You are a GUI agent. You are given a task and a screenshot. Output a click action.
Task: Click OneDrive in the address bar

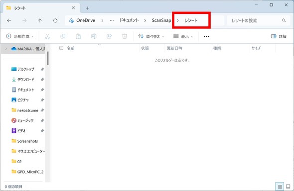tap(86, 20)
